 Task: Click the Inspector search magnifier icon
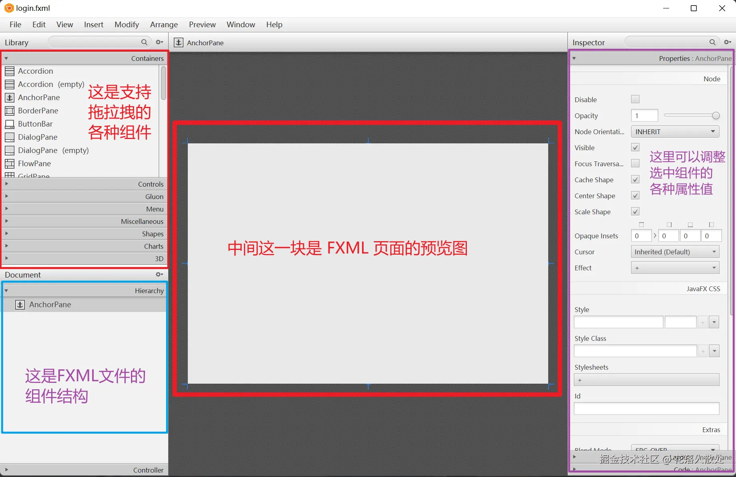pos(712,42)
